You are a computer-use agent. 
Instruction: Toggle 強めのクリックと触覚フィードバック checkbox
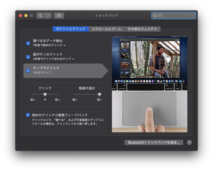[28, 115]
